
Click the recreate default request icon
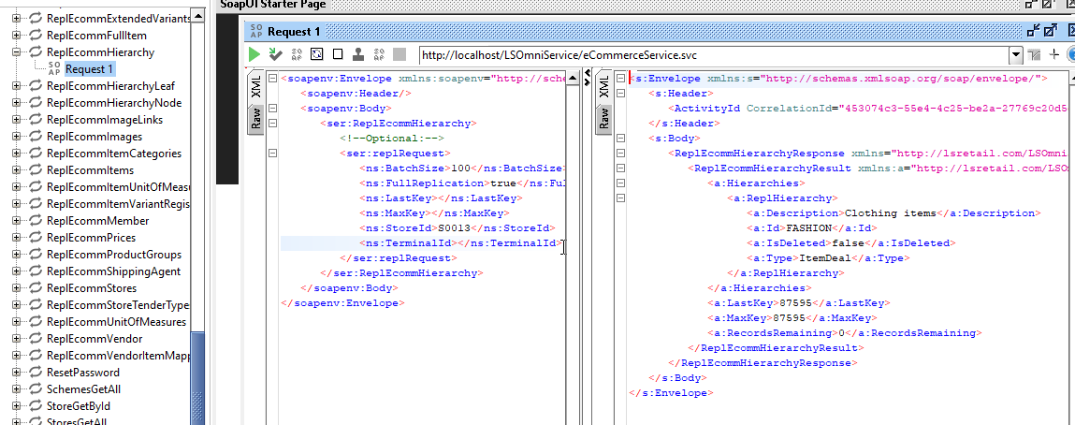click(316, 55)
